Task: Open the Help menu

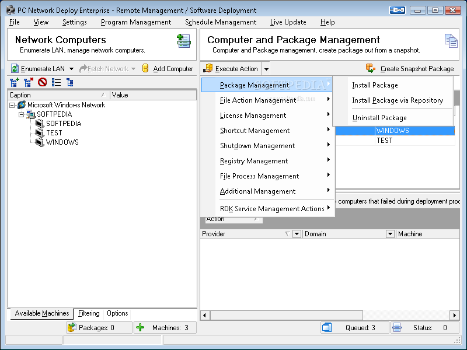Action: (327, 22)
